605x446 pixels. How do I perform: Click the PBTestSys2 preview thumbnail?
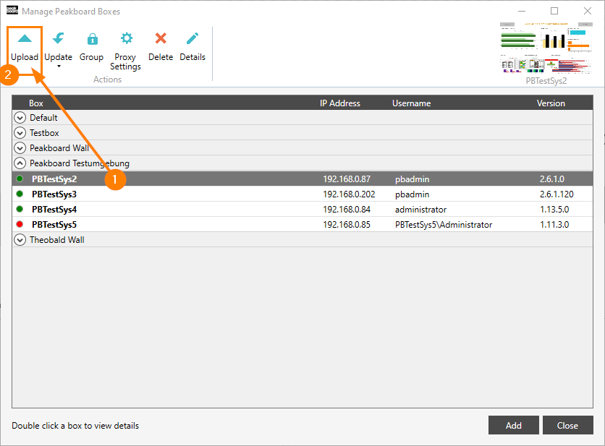[x=546, y=48]
